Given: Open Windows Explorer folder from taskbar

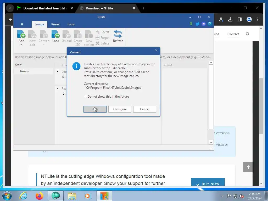Looking at the screenshot, I should (x=72, y=196).
